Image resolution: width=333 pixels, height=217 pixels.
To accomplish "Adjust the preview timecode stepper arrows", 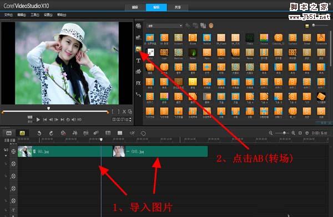I will tap(130, 120).
